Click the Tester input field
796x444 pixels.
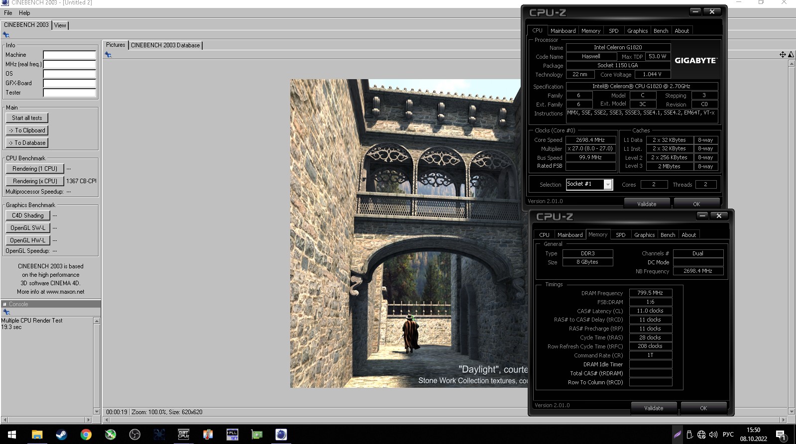point(69,93)
